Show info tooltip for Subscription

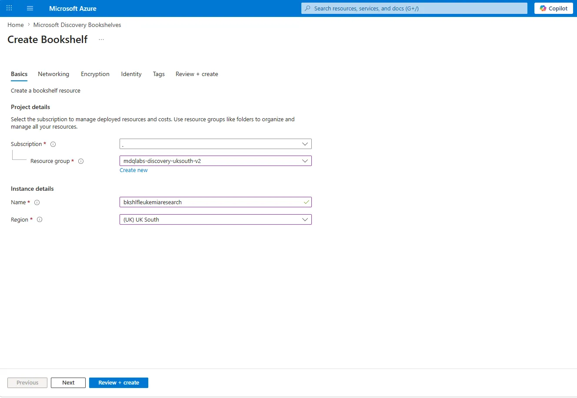pyautogui.click(x=53, y=144)
